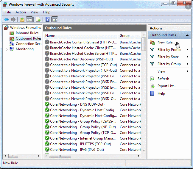Click the Forward arrow toolbar icon
Viewport: 193px width, 169px height.
point(13,19)
